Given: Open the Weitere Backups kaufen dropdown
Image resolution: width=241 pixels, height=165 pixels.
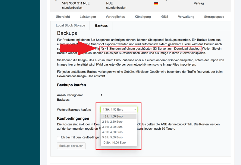Looking at the screenshot, I should point(119,110).
